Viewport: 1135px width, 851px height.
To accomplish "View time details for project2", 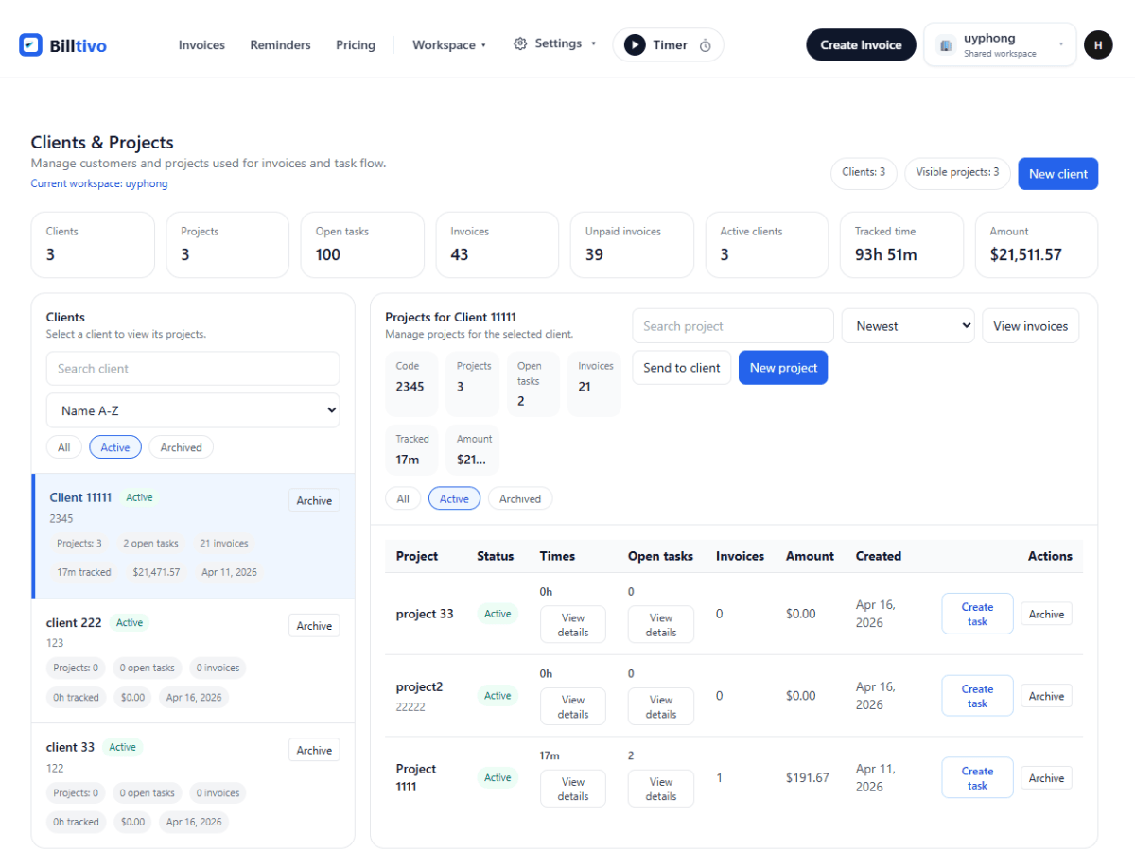I will pos(573,707).
